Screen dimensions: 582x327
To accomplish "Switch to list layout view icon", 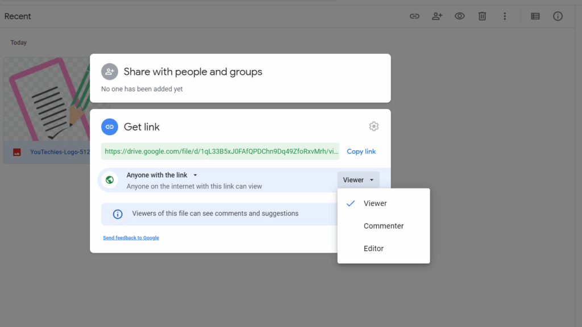I will [x=535, y=16].
